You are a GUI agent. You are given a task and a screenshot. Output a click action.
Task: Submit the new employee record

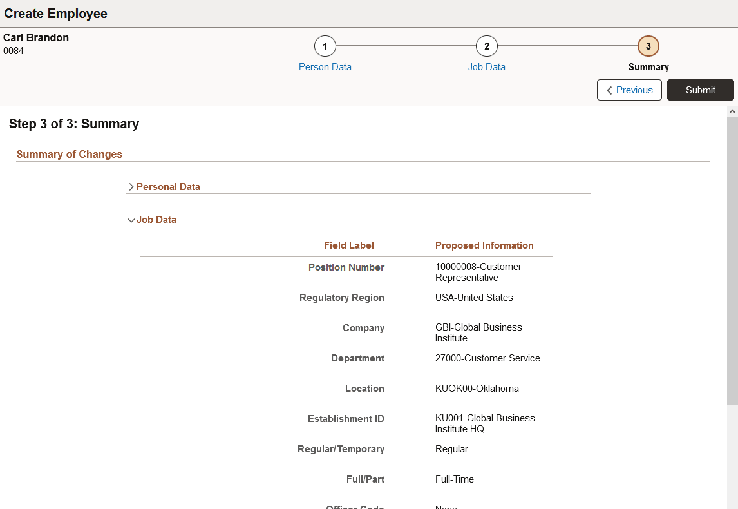coord(700,90)
